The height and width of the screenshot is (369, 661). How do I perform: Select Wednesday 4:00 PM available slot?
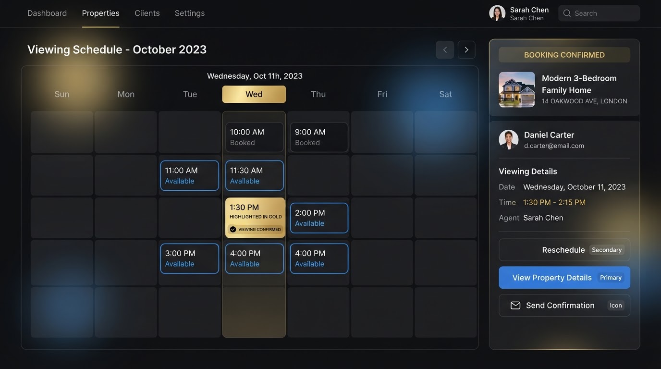[x=255, y=258]
